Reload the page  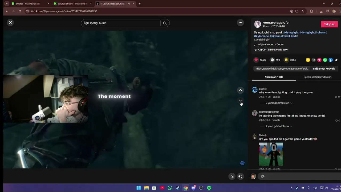(20, 11)
